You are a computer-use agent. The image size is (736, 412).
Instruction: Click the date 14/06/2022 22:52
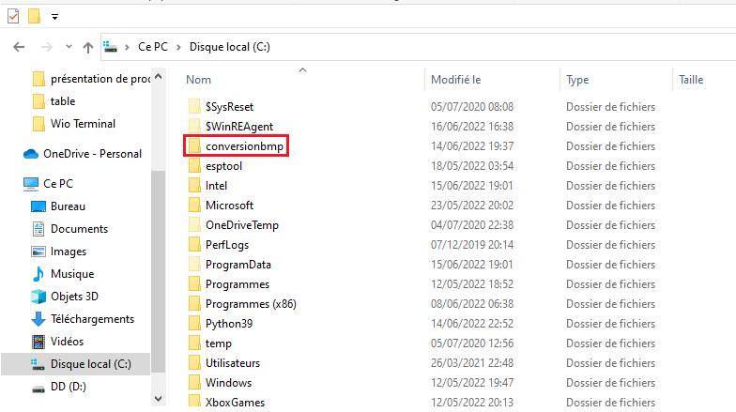coord(472,324)
